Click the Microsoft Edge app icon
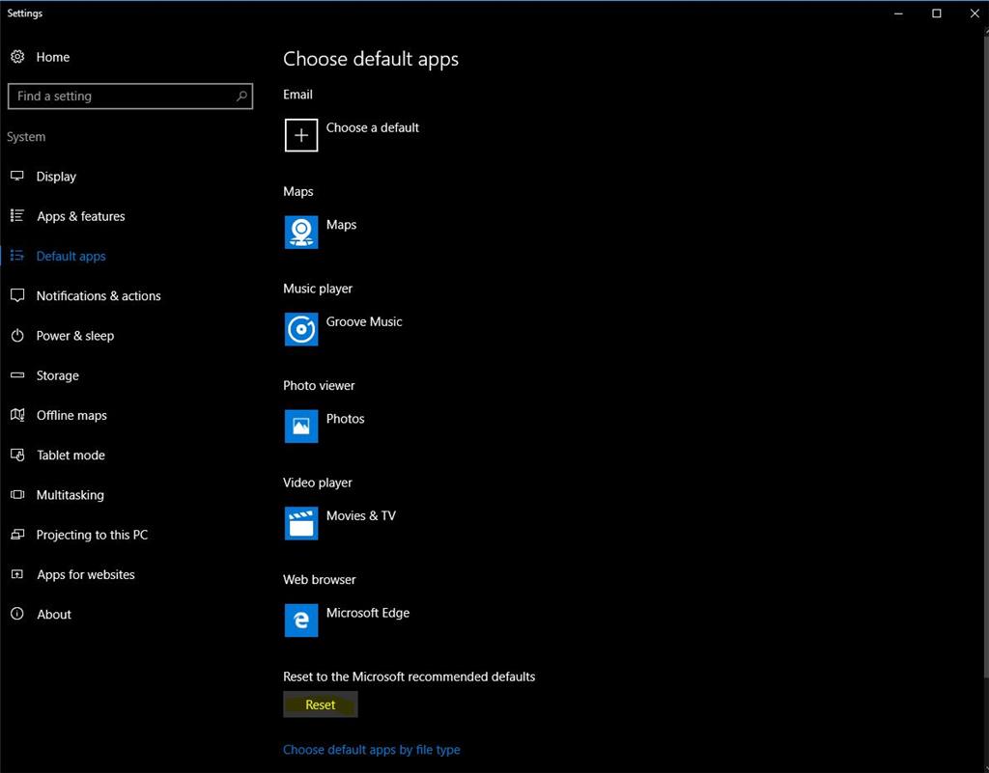Image resolution: width=989 pixels, height=773 pixels. (x=301, y=620)
